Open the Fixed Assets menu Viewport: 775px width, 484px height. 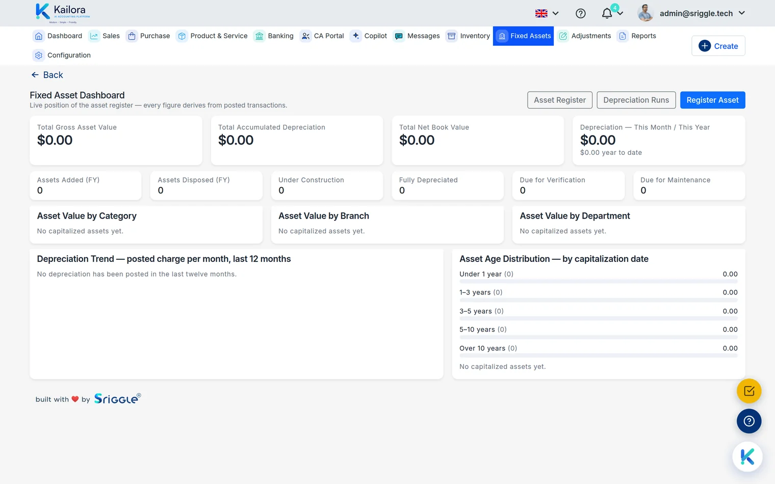coord(523,36)
